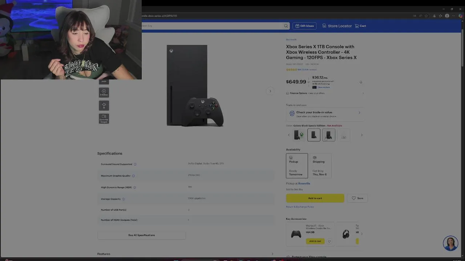Screen dimensions: 465x261
Task: Show Storage Capacity info icon
Action: coord(123,199)
